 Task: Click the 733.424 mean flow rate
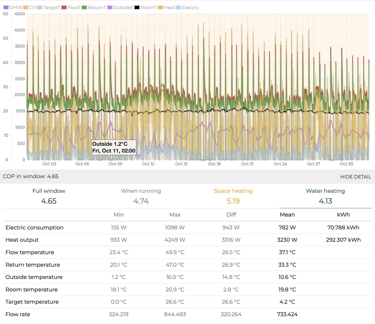point(287,314)
